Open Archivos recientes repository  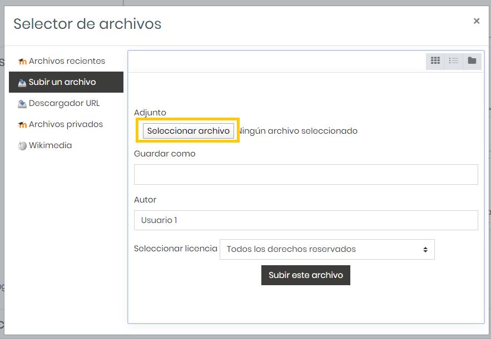tap(66, 61)
